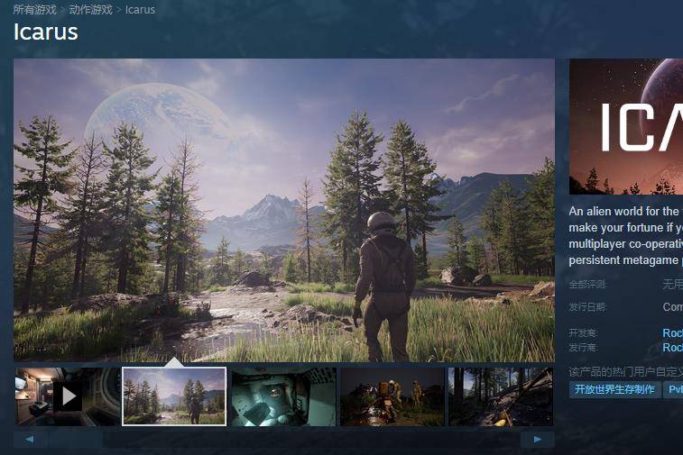Click the empty thumbnail scrollbar track
This screenshot has height=455, width=683.
point(311,440)
